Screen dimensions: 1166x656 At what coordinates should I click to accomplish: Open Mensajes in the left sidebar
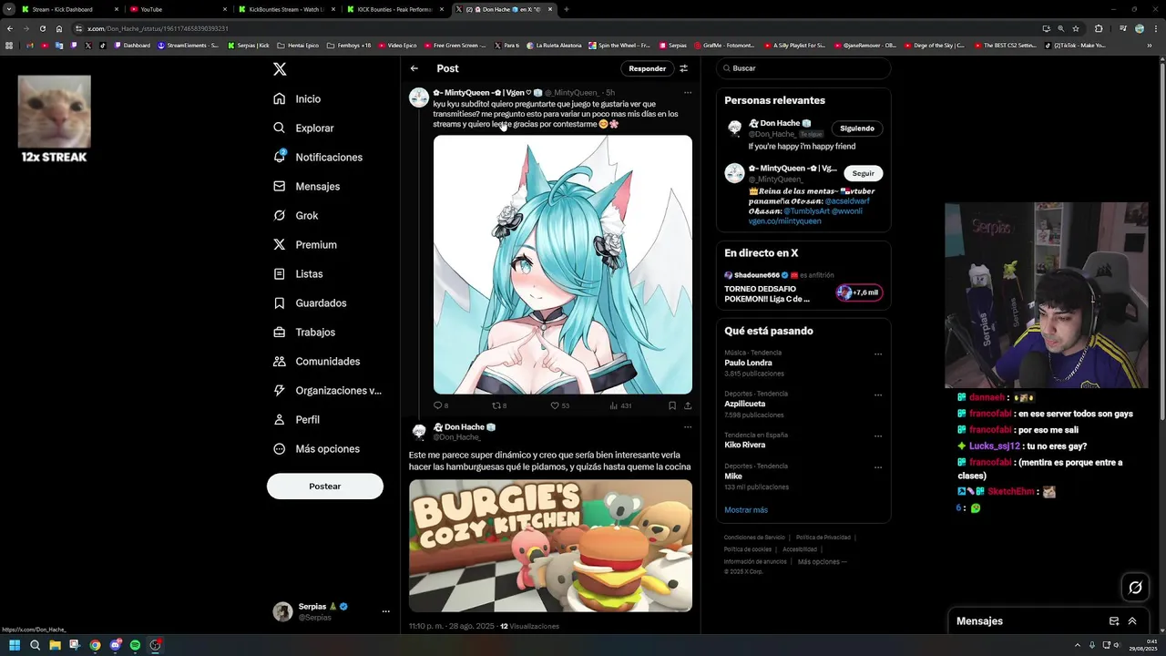tap(306, 187)
